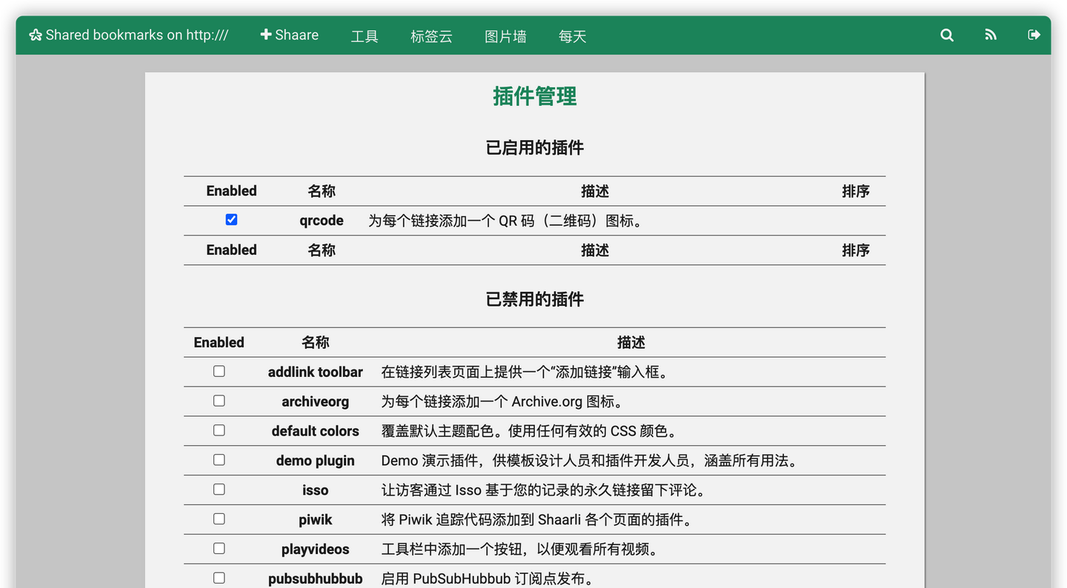Screen dimensions: 1067x588
Task: Log out via the exit icon
Action: tap(1034, 35)
